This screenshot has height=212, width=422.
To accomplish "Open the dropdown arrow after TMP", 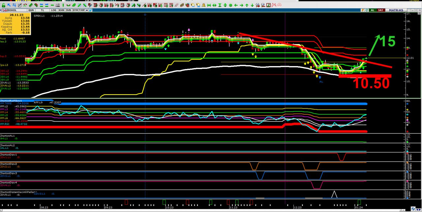I will coord(87,10).
